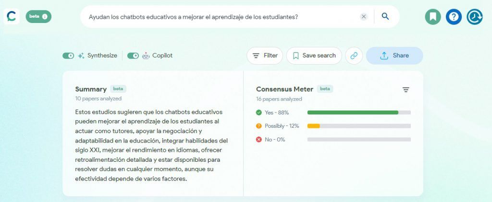Select the No - 0% result row
This screenshot has height=202, width=492.
pyautogui.click(x=333, y=139)
